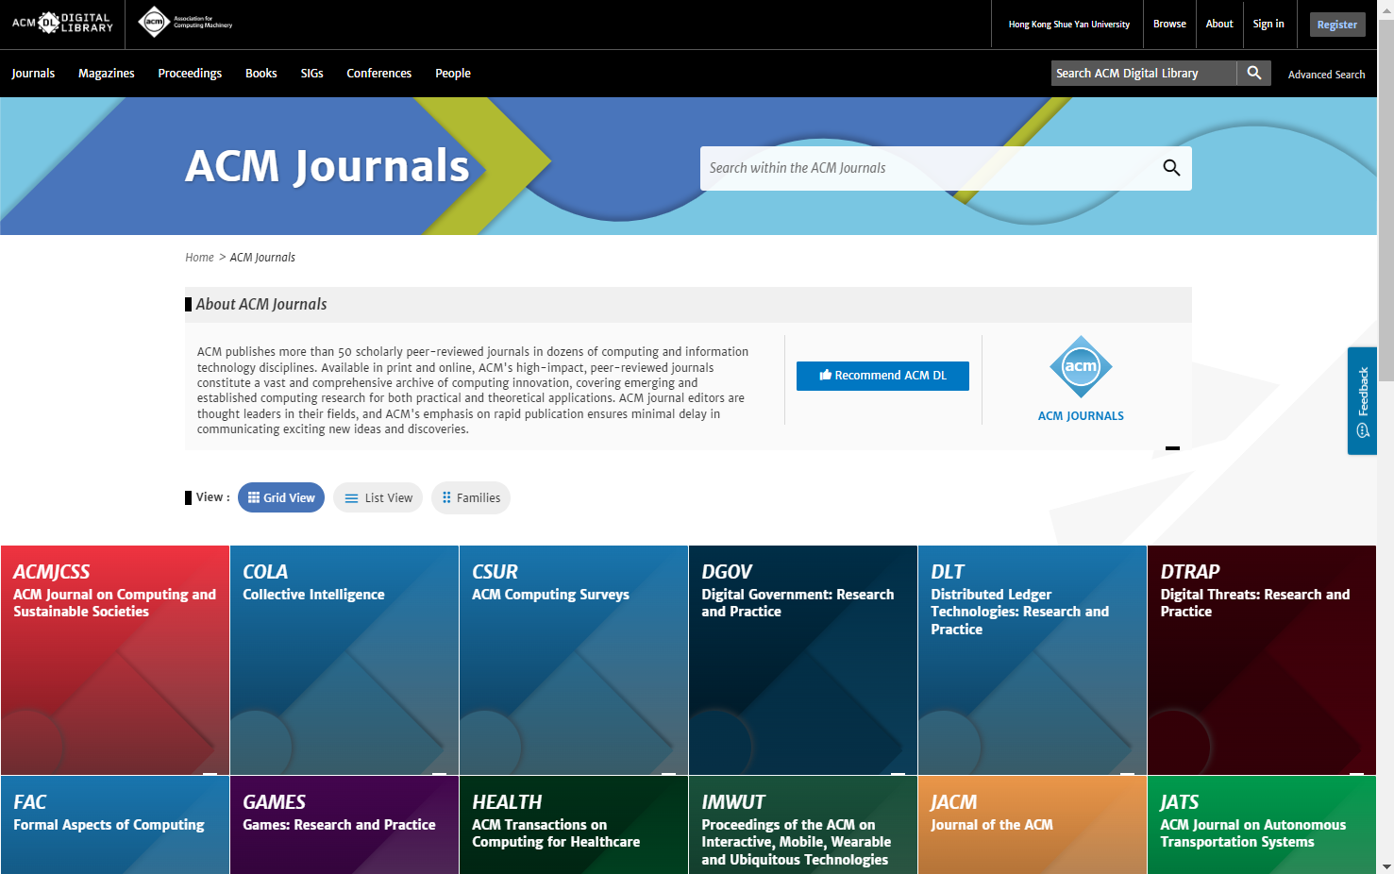Switch to List View
The height and width of the screenshot is (874, 1394).
tap(378, 497)
